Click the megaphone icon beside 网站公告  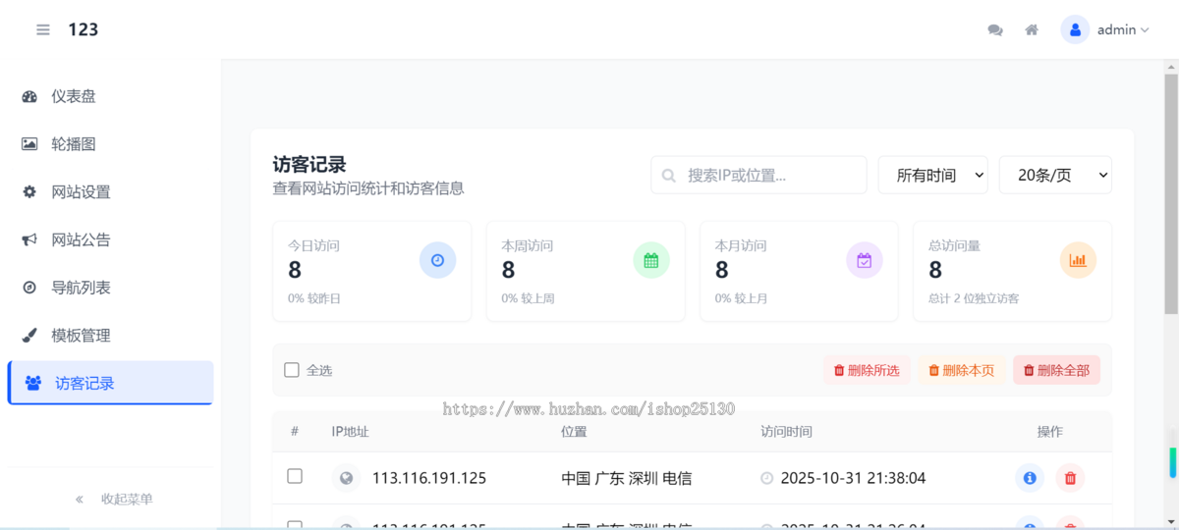coord(29,239)
